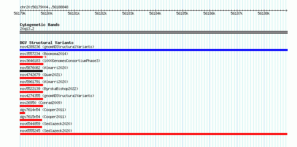Open the dgv7615n54 Cooper2011 label
This screenshot has width=297, height=147.
[43, 117]
